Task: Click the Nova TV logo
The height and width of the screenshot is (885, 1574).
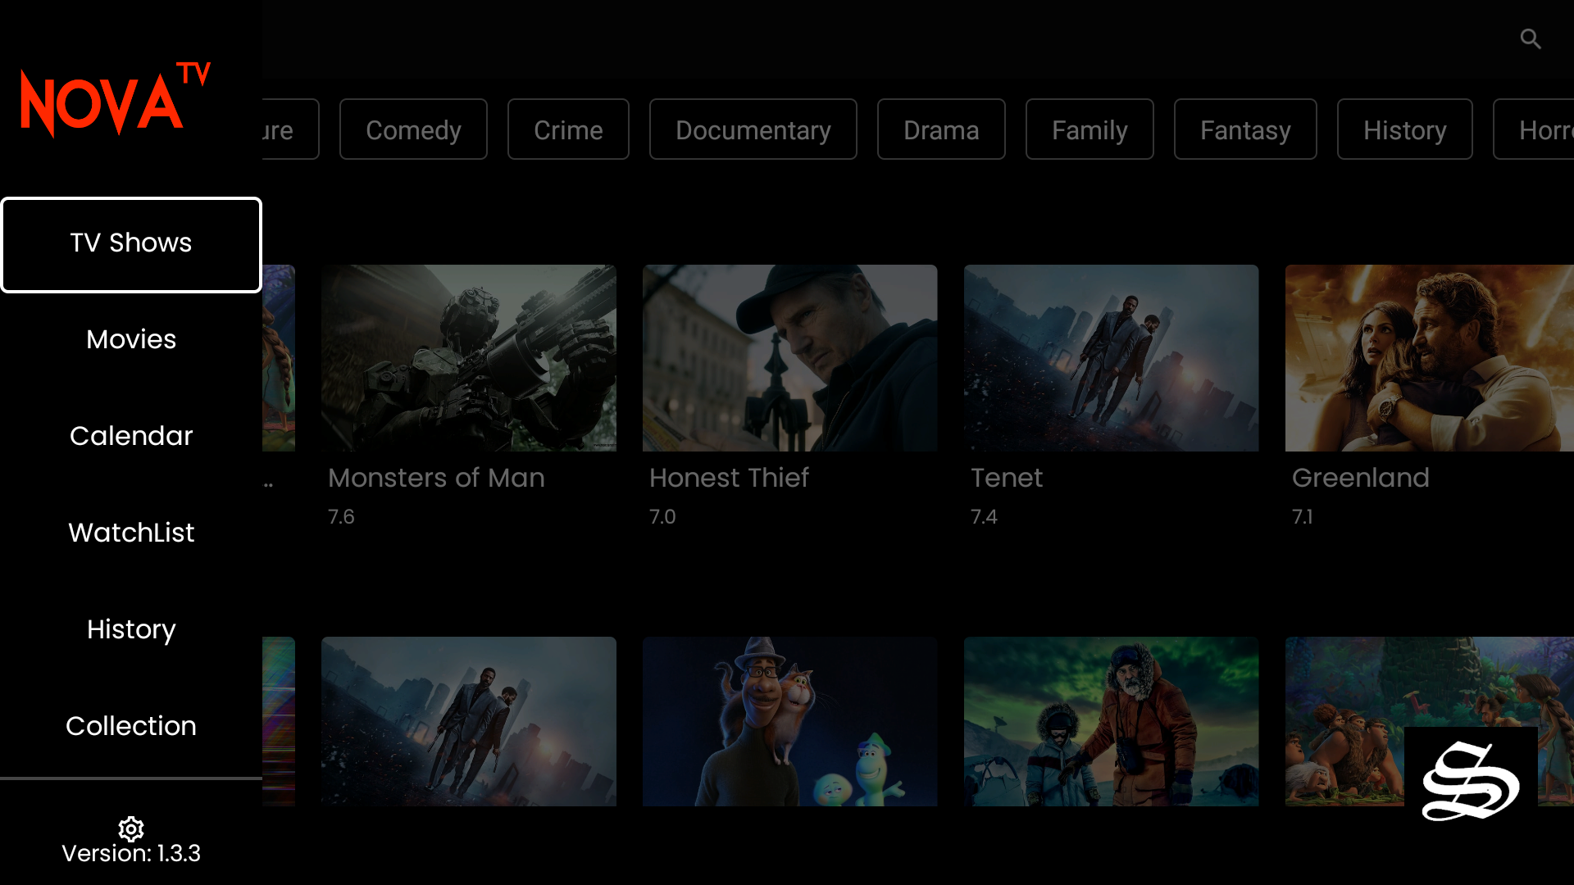Action: click(116, 100)
